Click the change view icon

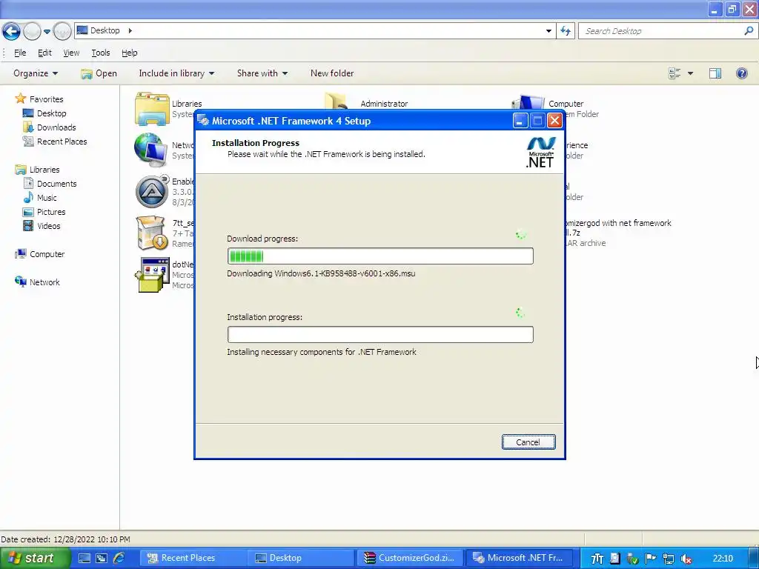point(675,73)
